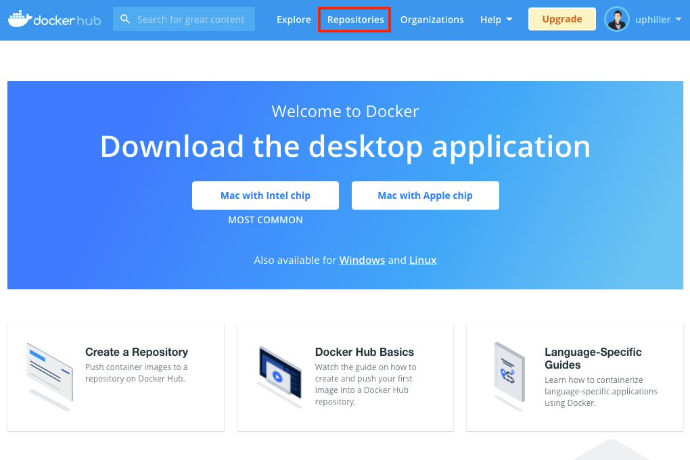Download Mac with Intel chip
690x460 pixels.
coord(265,195)
